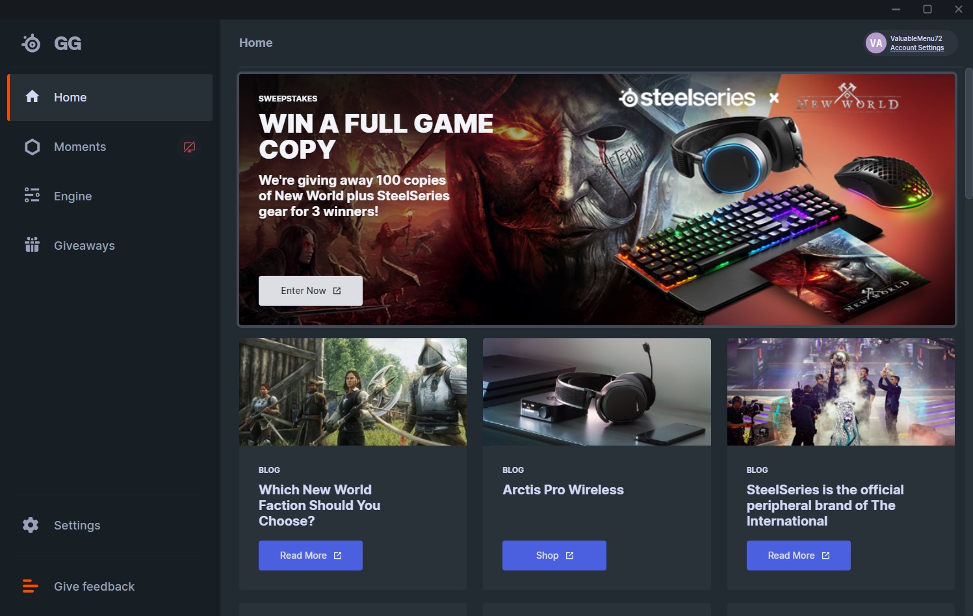The height and width of the screenshot is (616, 973).
Task: Open The International event thumbnail
Action: tap(841, 392)
